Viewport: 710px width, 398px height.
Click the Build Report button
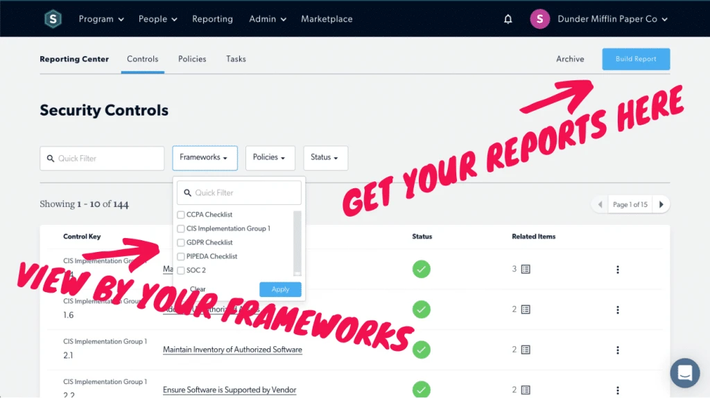[636, 59]
